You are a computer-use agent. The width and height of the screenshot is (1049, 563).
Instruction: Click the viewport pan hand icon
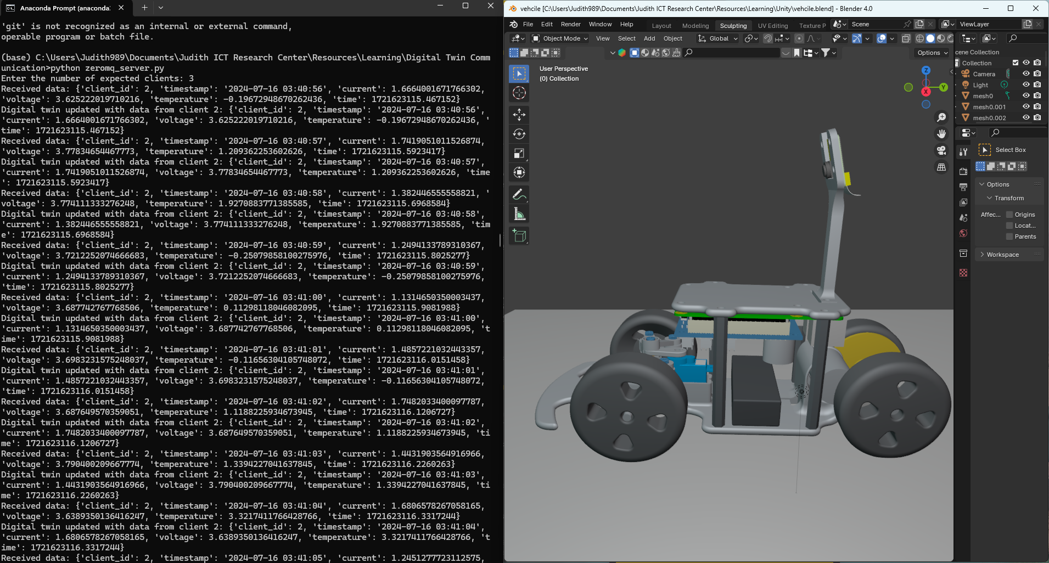point(941,134)
